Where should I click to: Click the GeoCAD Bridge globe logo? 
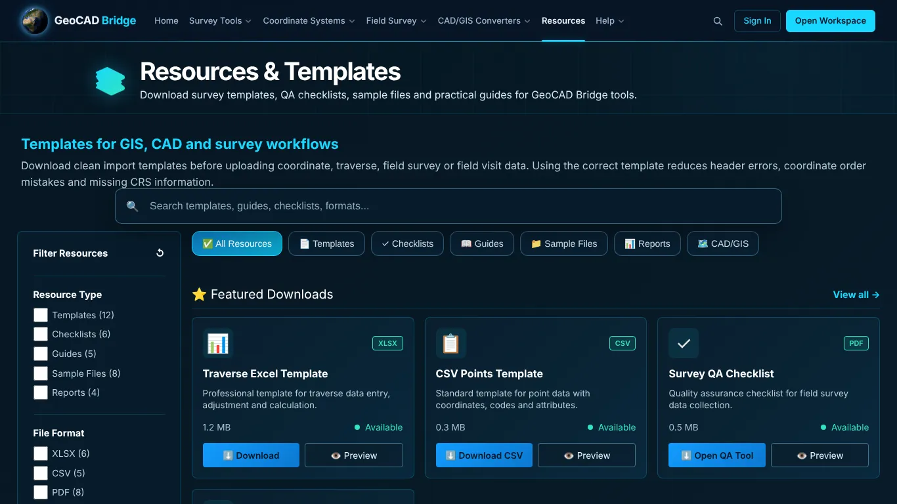coord(34,21)
